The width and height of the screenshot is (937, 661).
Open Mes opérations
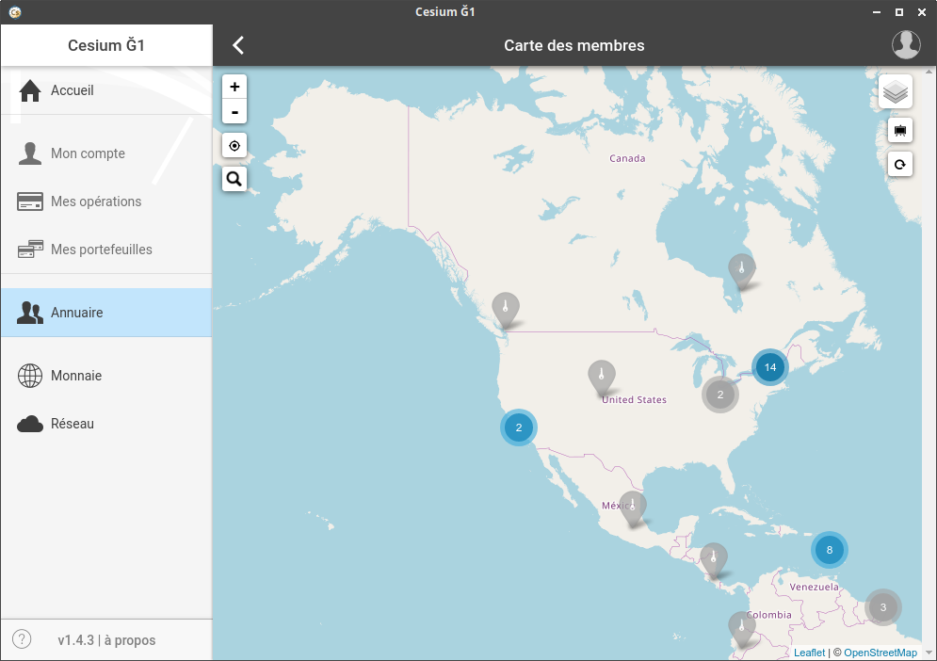106,202
